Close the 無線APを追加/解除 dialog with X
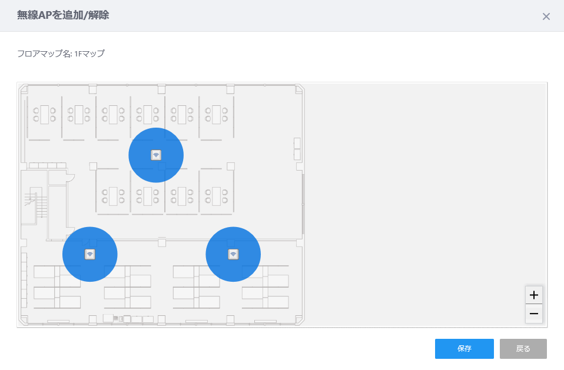This screenshot has width=564, height=370. tap(546, 16)
